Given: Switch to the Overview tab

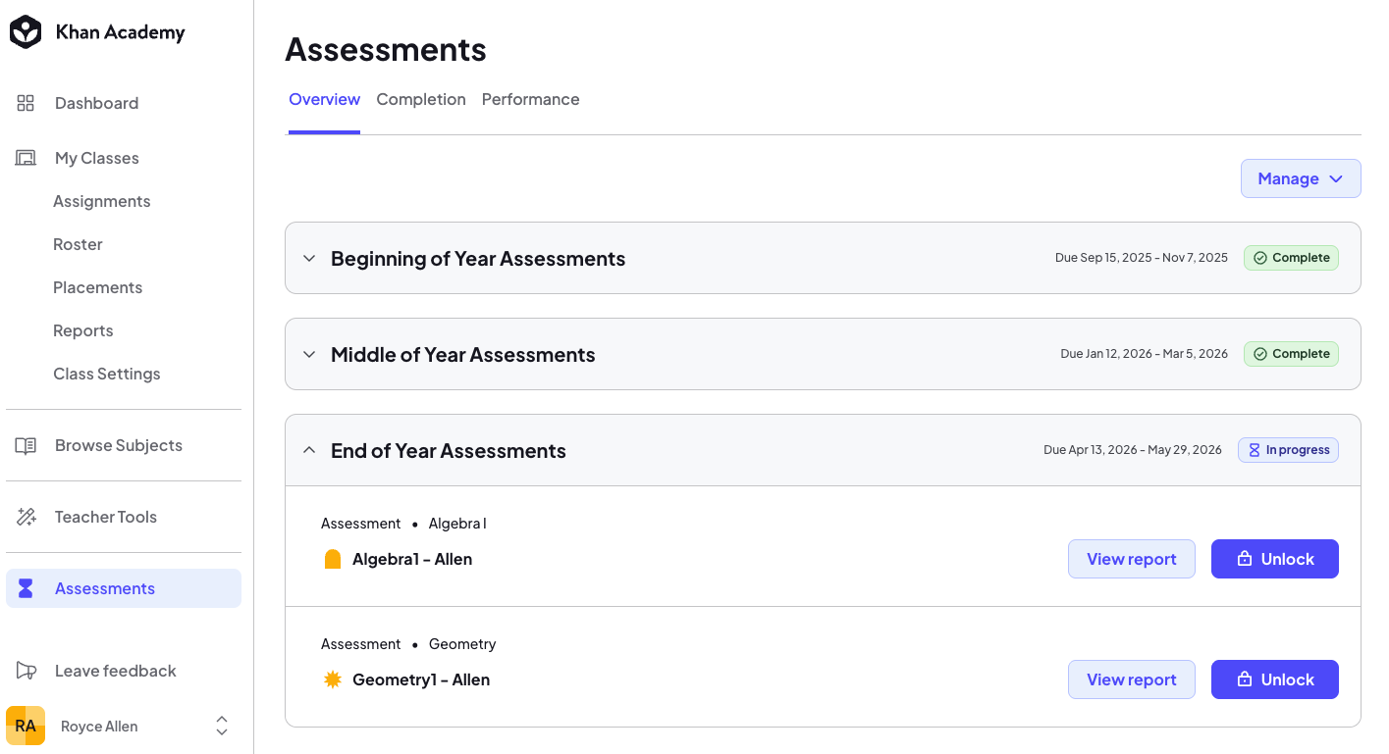Looking at the screenshot, I should pos(325,99).
